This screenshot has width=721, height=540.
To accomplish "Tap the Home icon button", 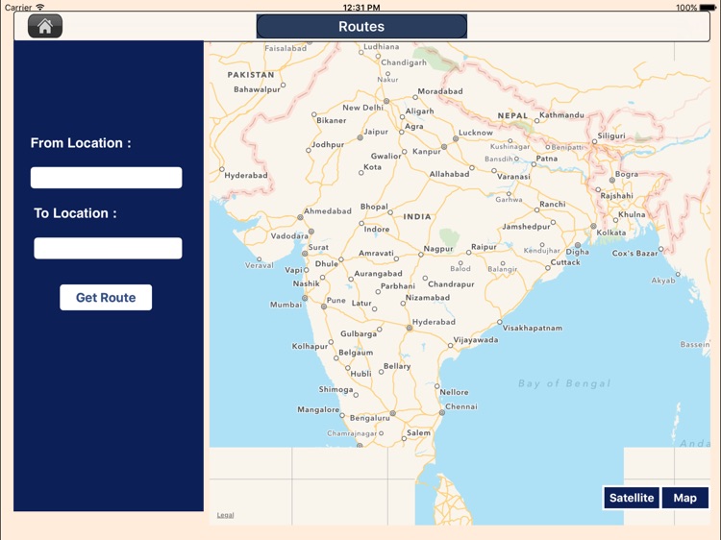I will click(x=45, y=26).
